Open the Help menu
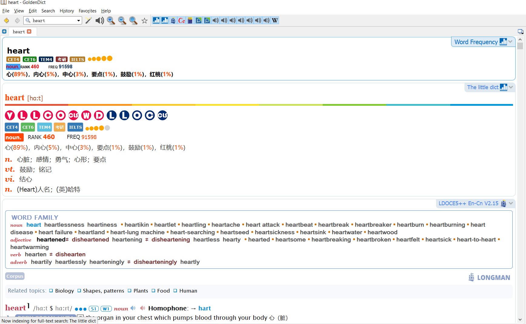The height and width of the screenshot is (324, 526). coord(106,11)
